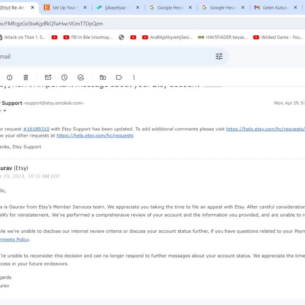This screenshot has width=305, height=305.
Task: Open AraBilgiAlışverişSesi bookmark
Action: [167, 37]
